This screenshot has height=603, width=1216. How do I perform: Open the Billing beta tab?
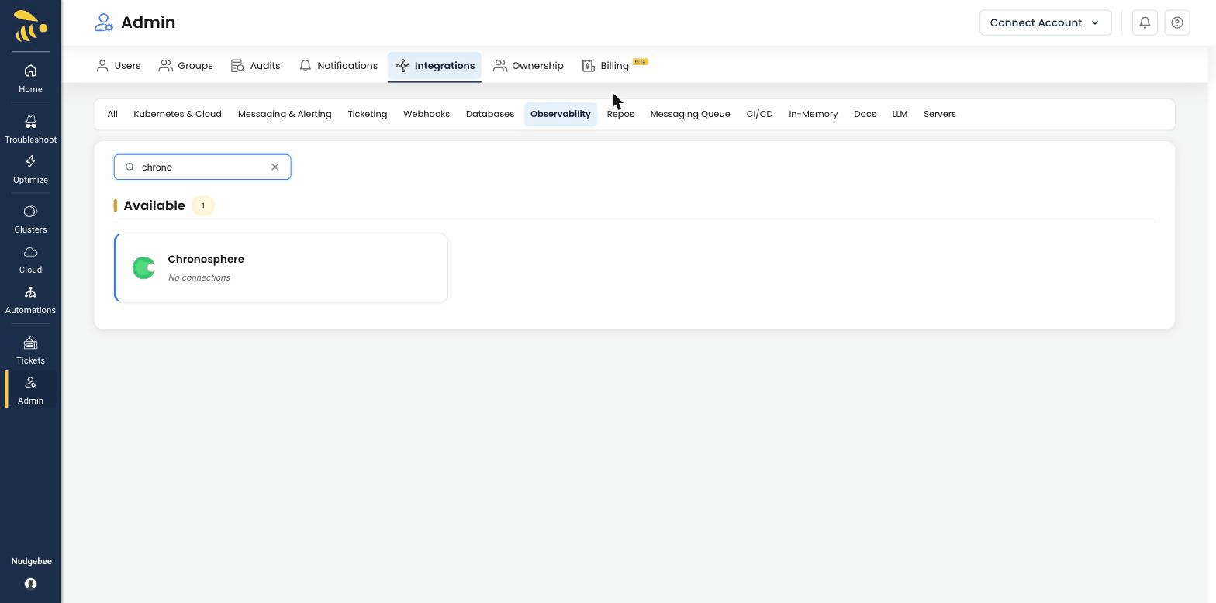pyautogui.click(x=614, y=66)
